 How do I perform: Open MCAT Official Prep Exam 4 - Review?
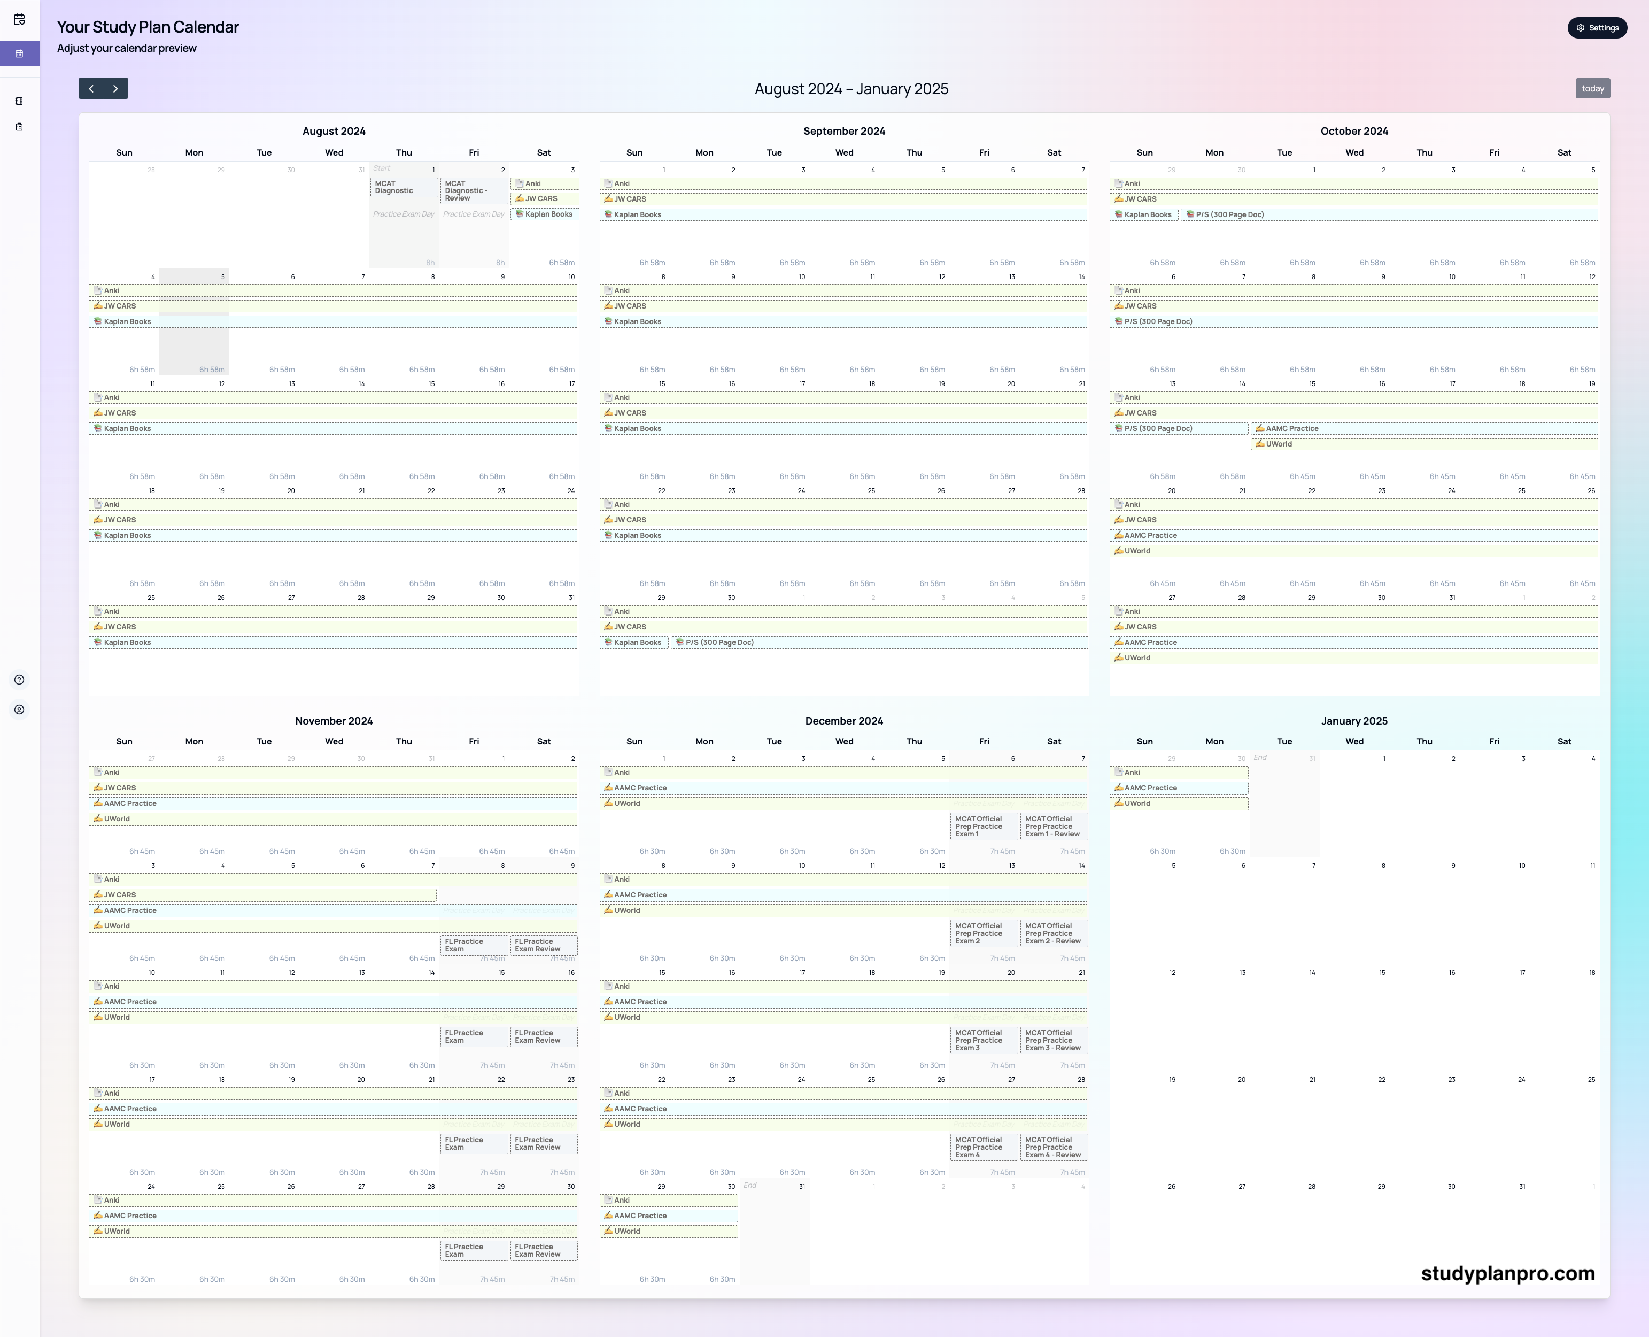click(x=1055, y=1148)
